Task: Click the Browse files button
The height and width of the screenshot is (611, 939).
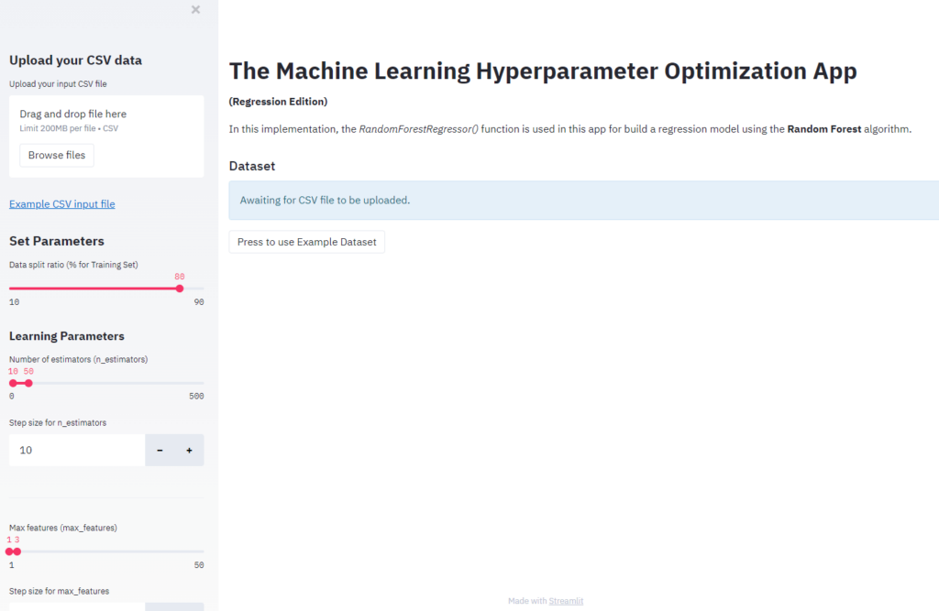Action: coord(57,156)
